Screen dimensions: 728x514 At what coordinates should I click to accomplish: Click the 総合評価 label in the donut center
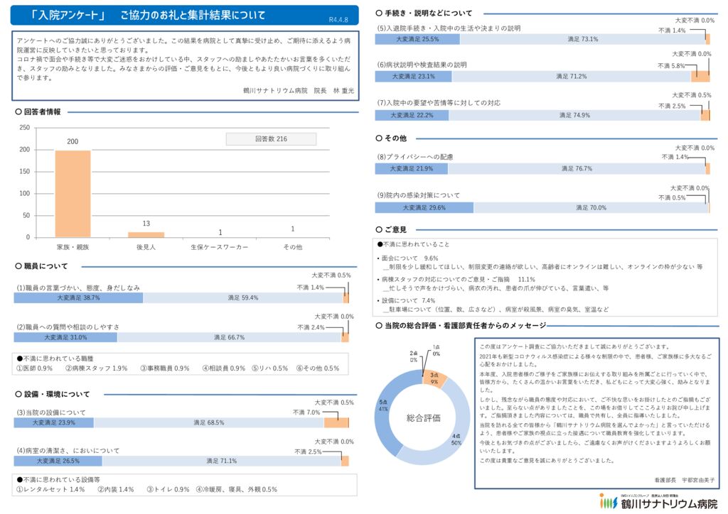tap(424, 418)
